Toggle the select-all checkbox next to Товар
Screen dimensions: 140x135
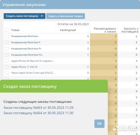(7, 30)
